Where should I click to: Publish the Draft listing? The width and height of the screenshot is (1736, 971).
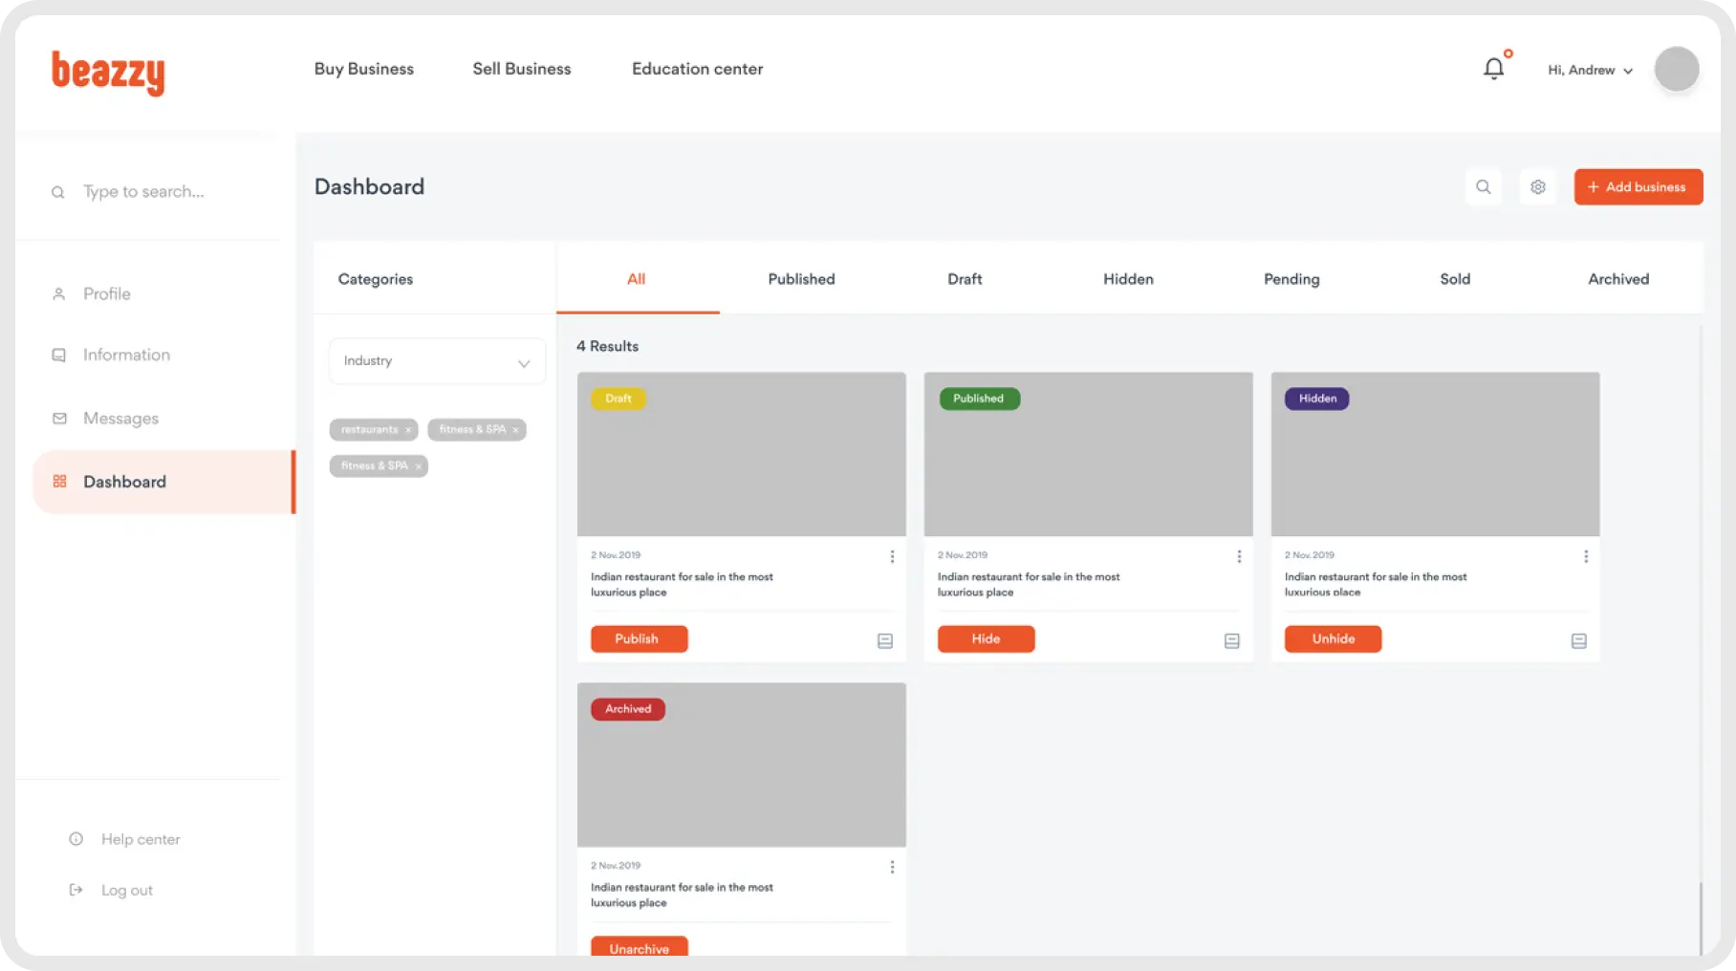tap(639, 638)
